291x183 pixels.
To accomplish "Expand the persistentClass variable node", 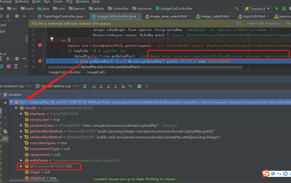I will [21, 126].
